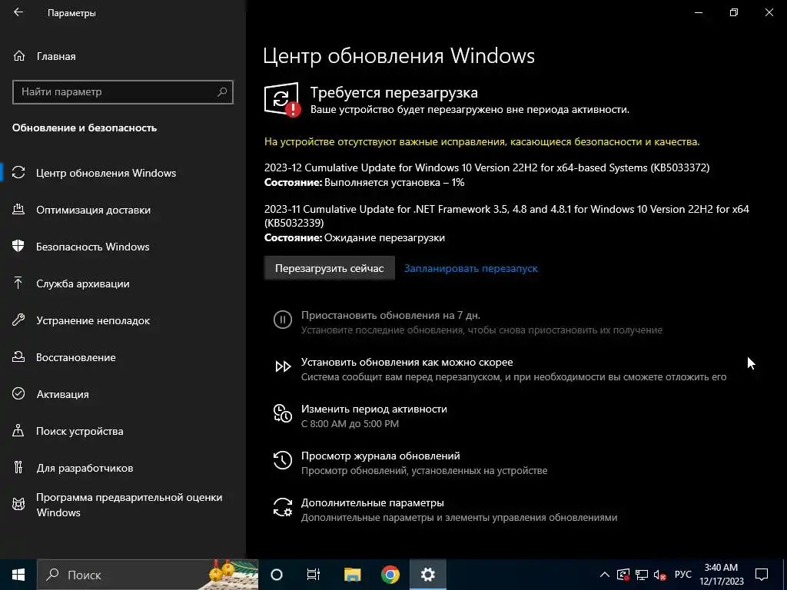Click the network icon in system tray
787x590 pixels.
pos(642,575)
